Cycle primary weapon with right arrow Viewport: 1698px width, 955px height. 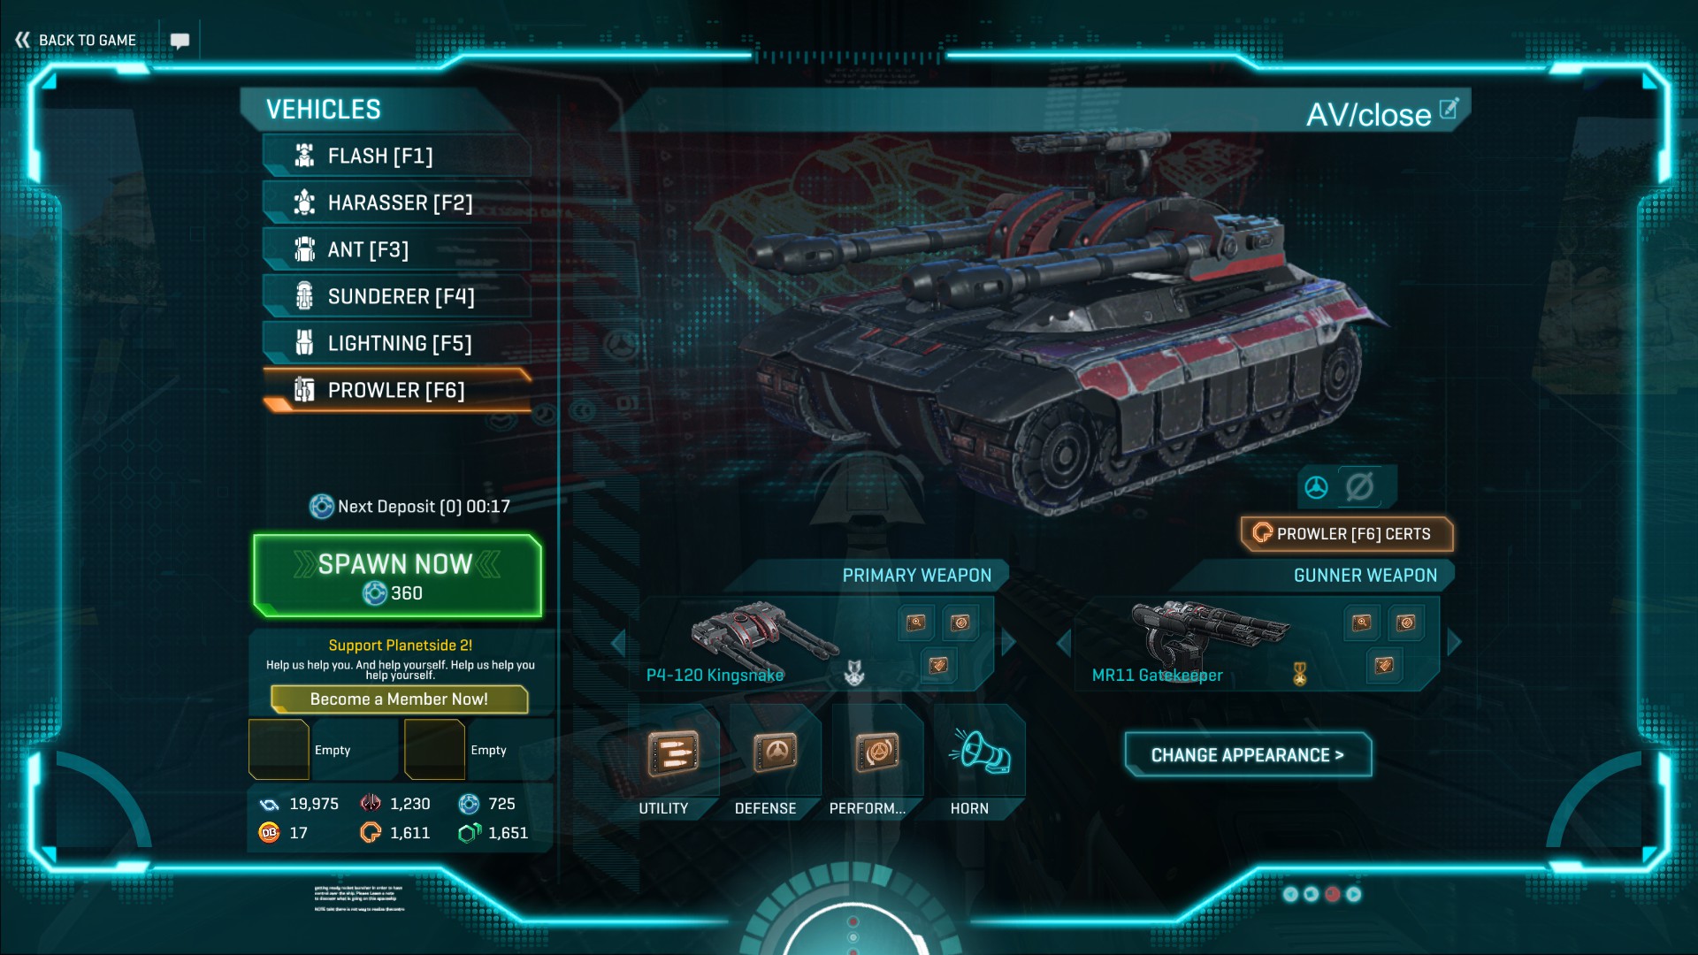coord(1008,643)
